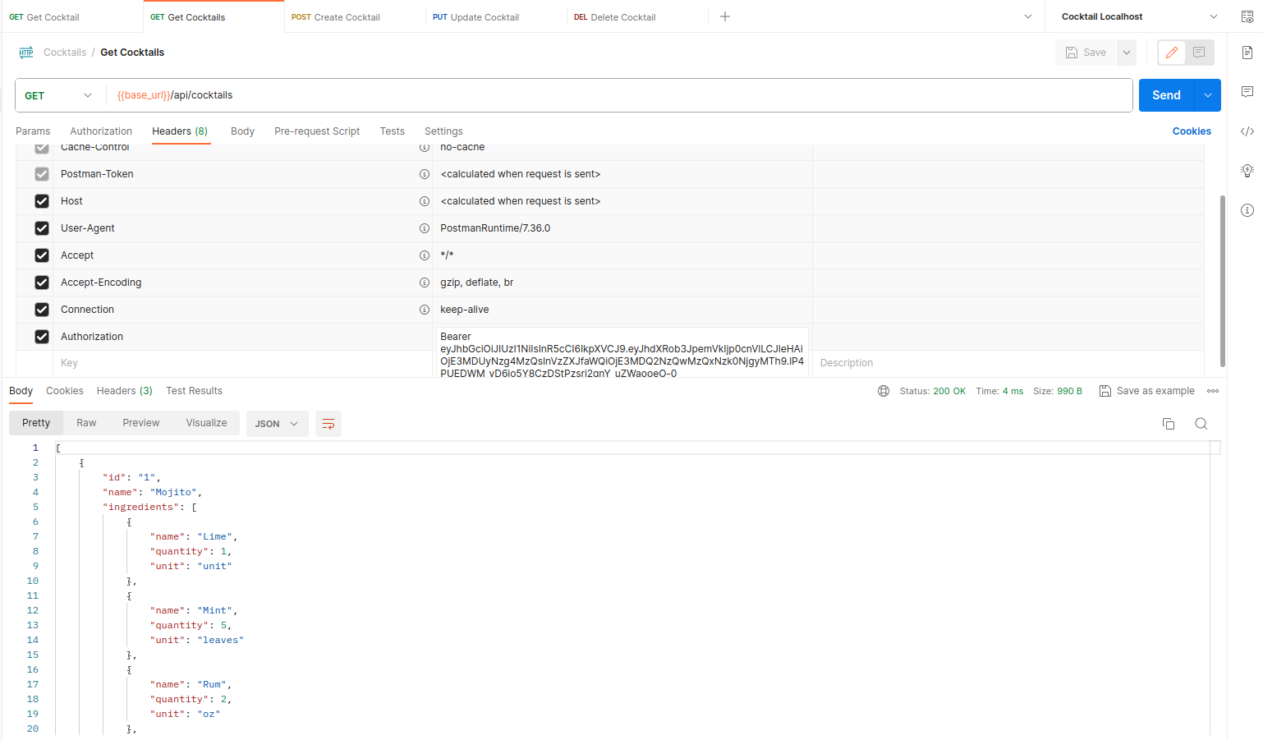The height and width of the screenshot is (740, 1263).
Task: Open the lightbulb related requests icon
Action: point(1247,171)
